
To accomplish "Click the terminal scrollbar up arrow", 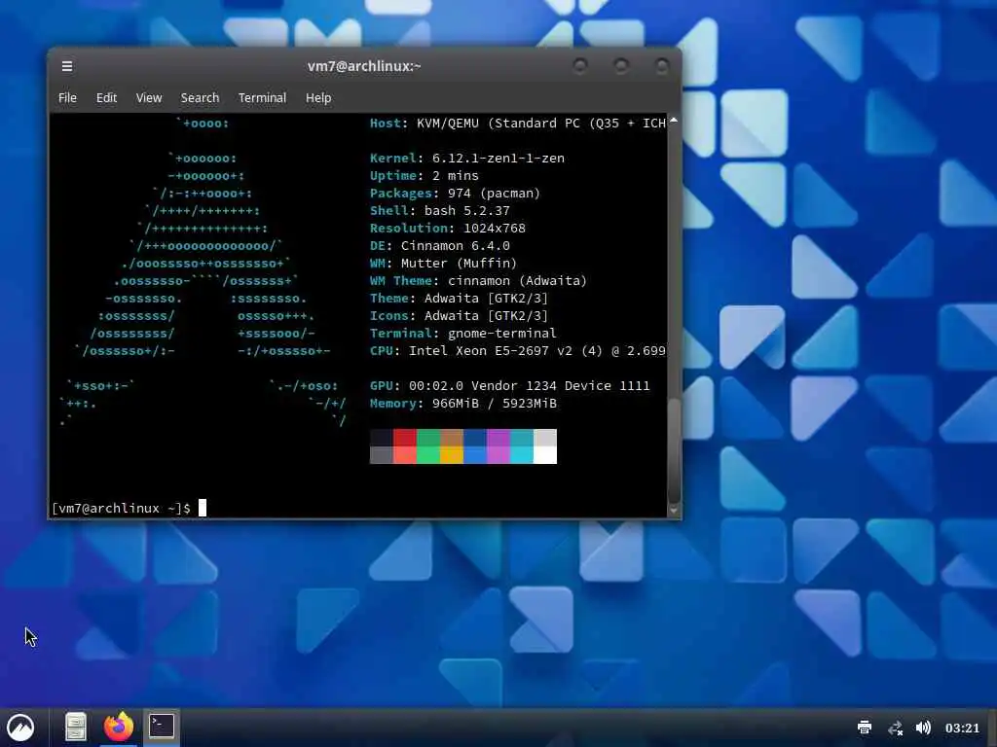I will click(x=674, y=120).
